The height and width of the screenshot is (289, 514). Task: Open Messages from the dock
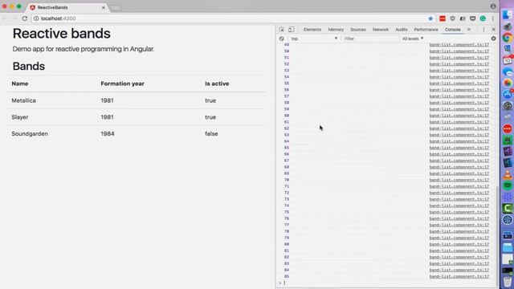[x=508, y=71]
